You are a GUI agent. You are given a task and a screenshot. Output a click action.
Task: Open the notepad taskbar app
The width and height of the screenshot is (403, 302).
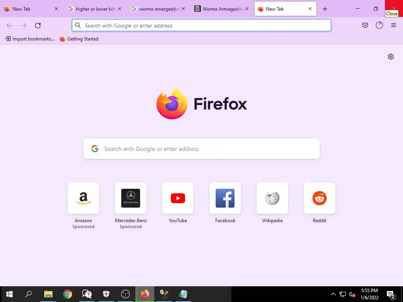point(183,294)
